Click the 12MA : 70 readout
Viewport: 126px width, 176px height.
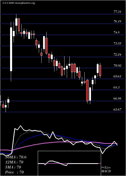click(14, 162)
